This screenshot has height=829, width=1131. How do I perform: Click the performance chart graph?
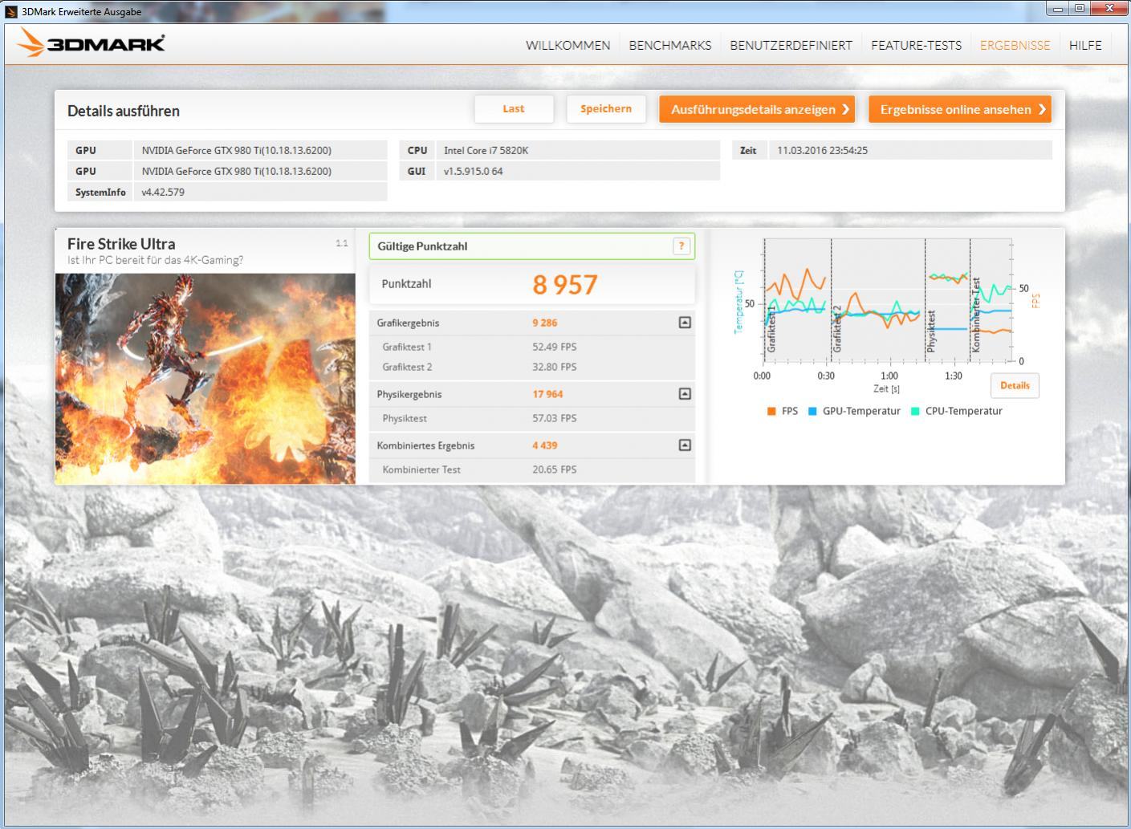tap(887, 300)
